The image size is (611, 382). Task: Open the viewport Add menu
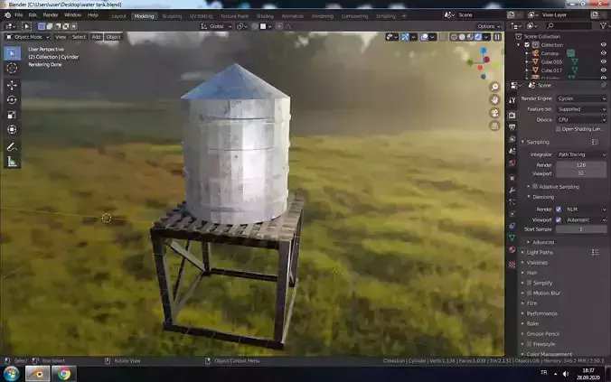point(96,37)
